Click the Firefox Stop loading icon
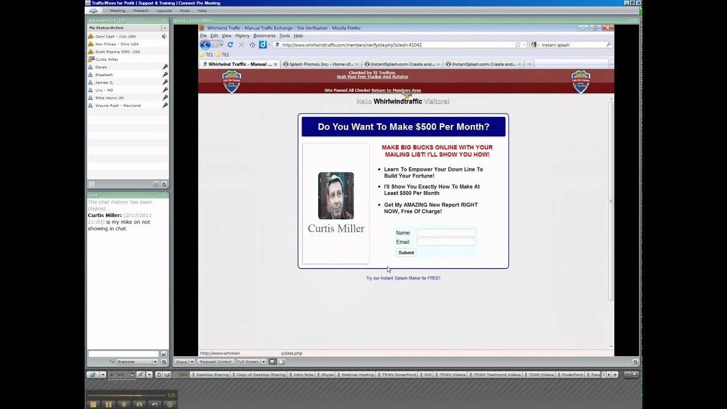 coord(241,45)
